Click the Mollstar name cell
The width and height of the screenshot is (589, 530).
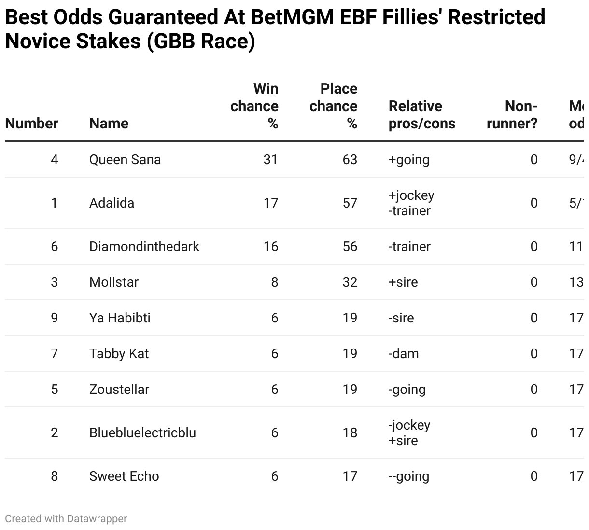[114, 282]
